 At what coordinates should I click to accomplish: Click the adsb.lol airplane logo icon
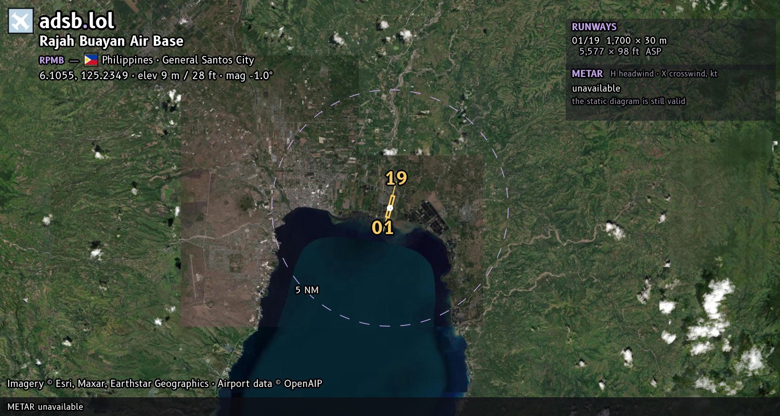click(21, 21)
